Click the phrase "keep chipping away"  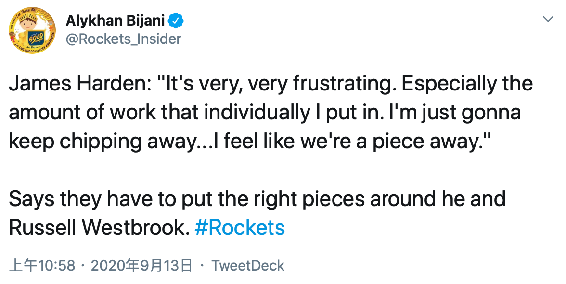[106, 142]
